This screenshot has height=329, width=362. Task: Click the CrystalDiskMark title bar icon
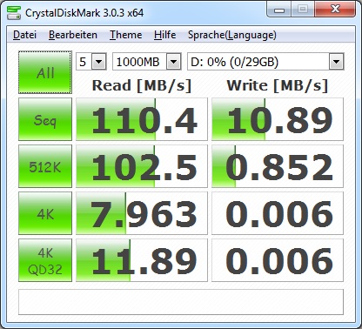pos(14,12)
